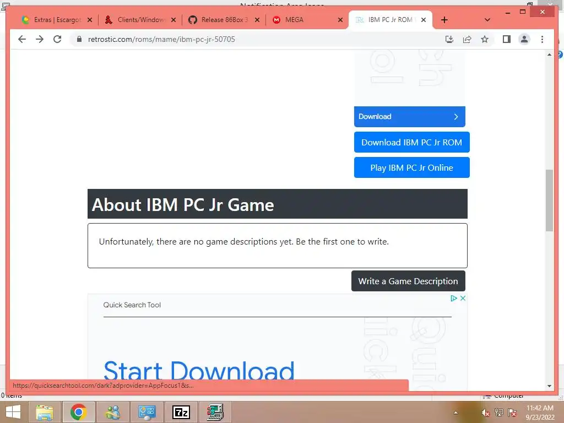This screenshot has width=564, height=423.
Task: Click the Start Download ad link
Action: tap(199, 370)
